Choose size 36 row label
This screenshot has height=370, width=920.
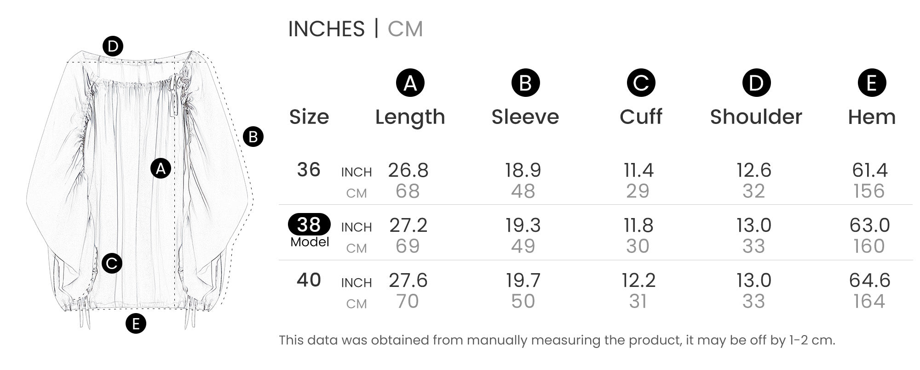pos(309,170)
